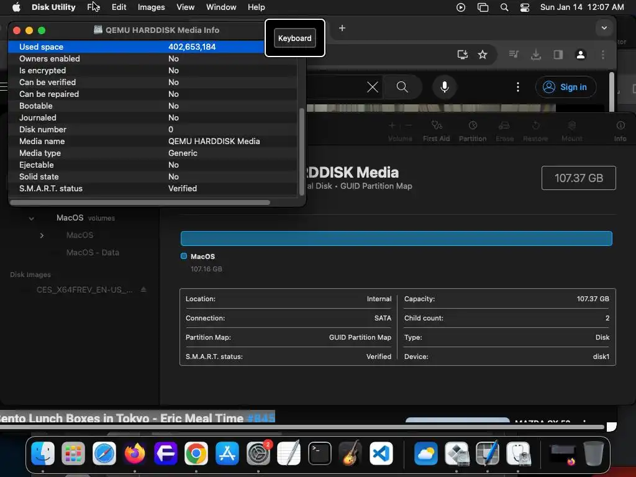Eject the CES_X64FREV_EN-US disk image
Viewport: 636px width, 477px height.
click(143, 289)
